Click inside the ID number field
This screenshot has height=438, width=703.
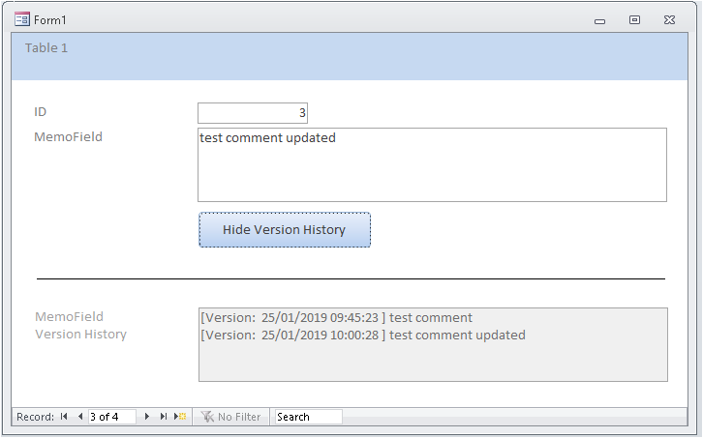[253, 113]
